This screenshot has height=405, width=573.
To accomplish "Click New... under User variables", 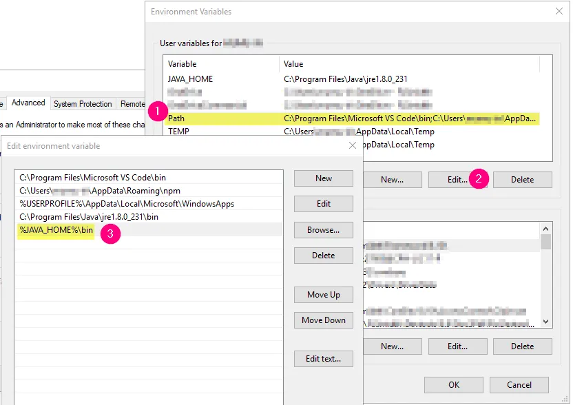I will coord(392,180).
